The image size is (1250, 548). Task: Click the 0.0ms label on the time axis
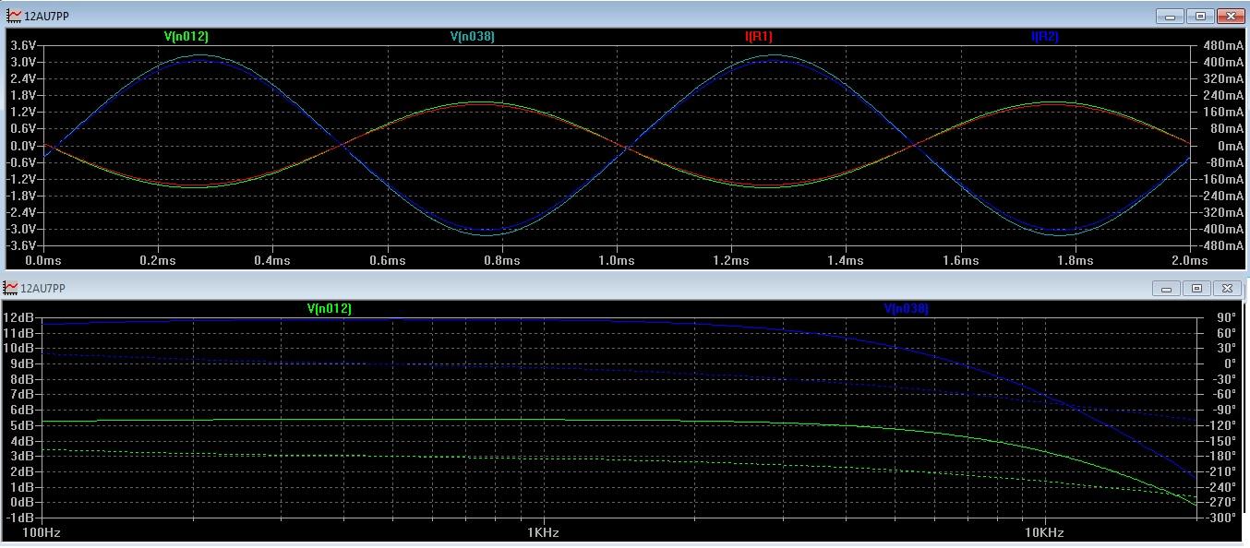pyautogui.click(x=43, y=261)
